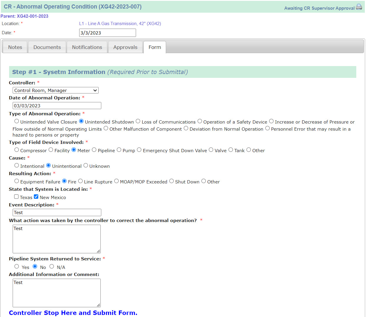Select the Form tab
Screen dimensions: 366x317
(155, 47)
